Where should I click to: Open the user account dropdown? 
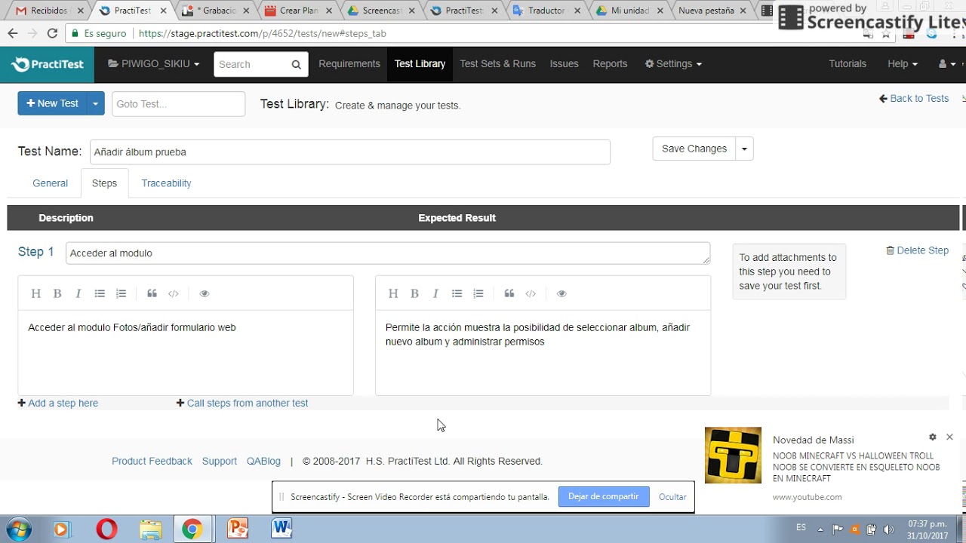[x=947, y=64]
